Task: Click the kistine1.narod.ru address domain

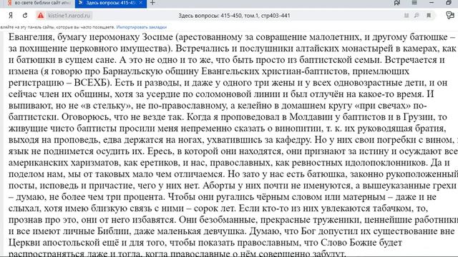Action: 69,16
